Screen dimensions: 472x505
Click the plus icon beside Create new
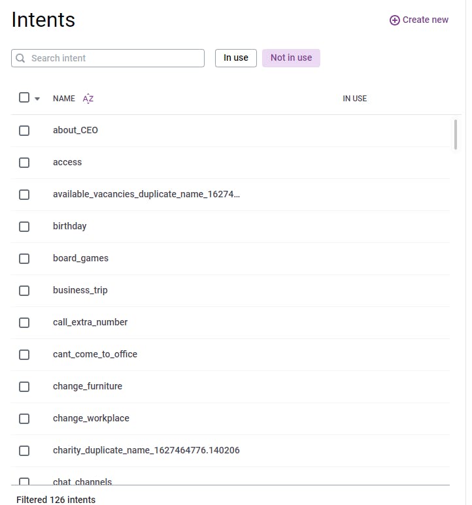[394, 20]
